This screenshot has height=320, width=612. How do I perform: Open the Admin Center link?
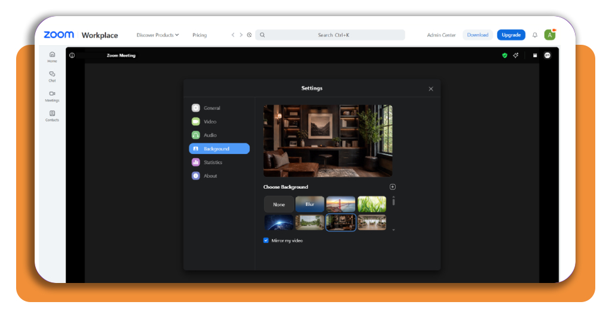pos(441,35)
